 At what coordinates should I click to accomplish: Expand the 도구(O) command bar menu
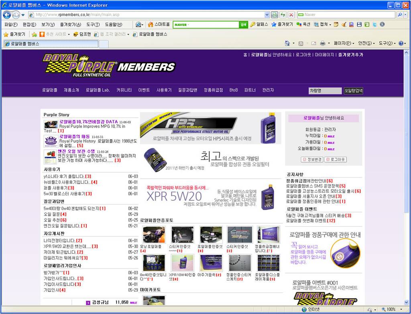387,43
